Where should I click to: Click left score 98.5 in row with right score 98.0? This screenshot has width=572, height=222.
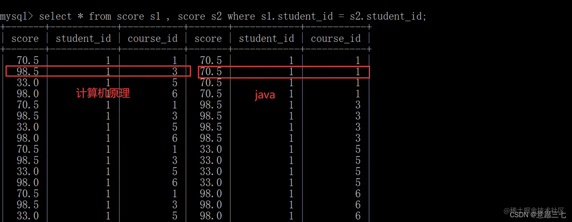[28, 205]
